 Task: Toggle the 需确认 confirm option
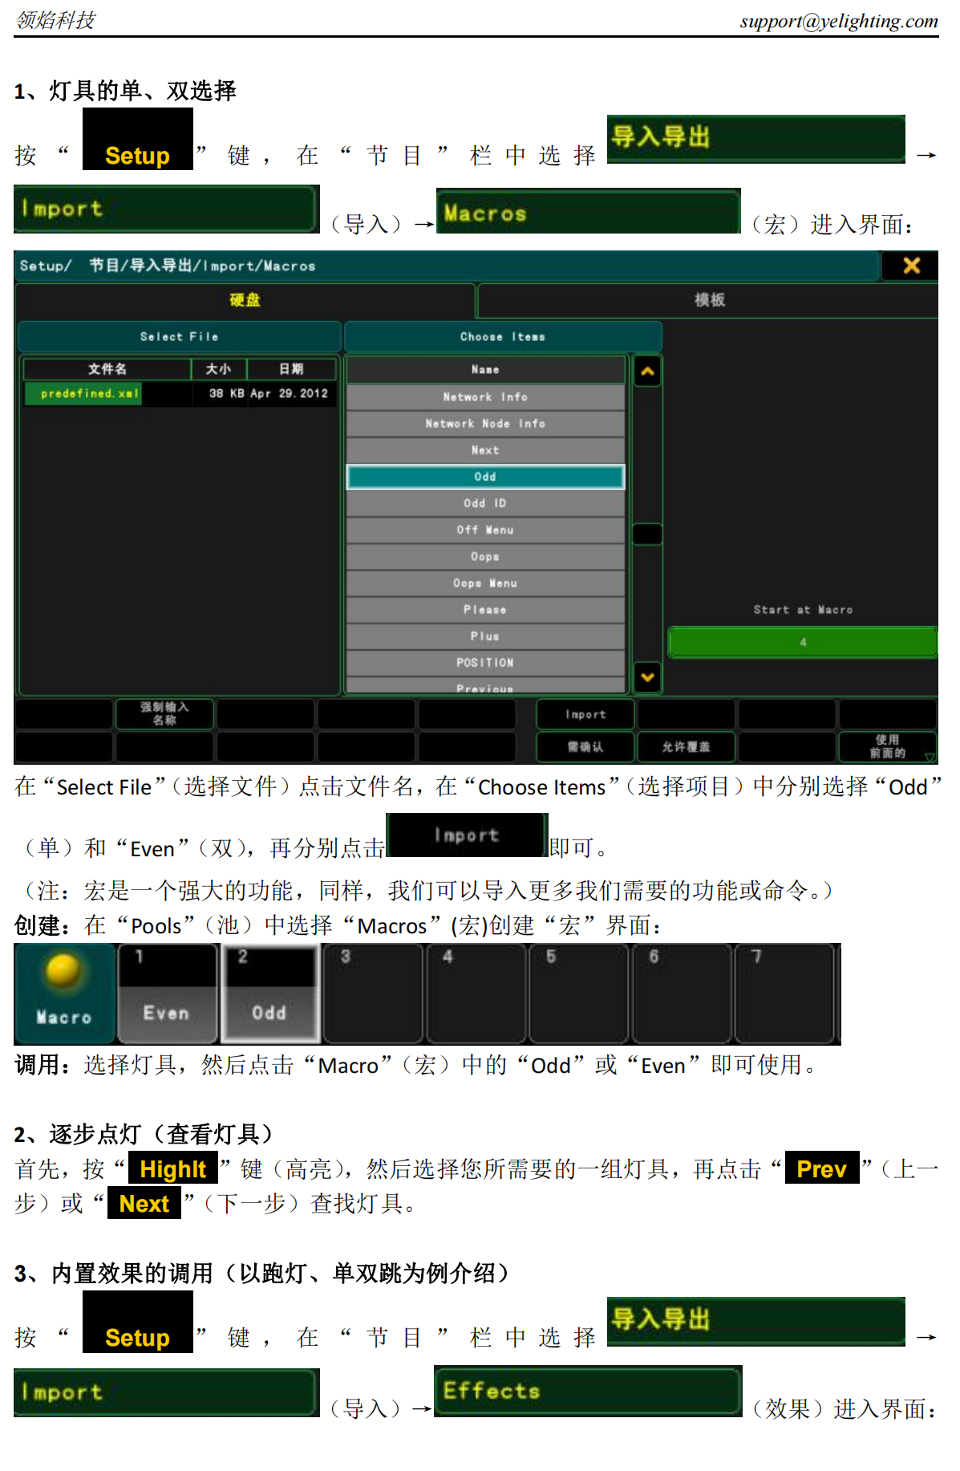(x=585, y=747)
